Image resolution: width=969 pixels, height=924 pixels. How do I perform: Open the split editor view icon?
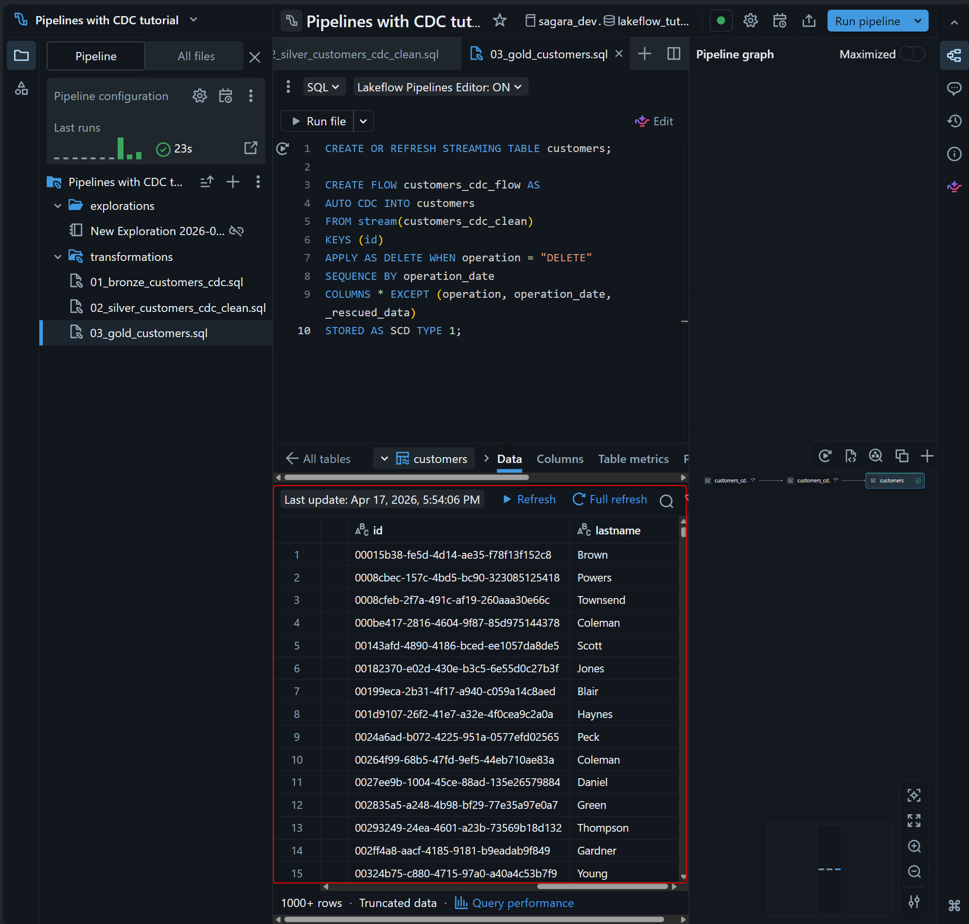[x=673, y=54]
